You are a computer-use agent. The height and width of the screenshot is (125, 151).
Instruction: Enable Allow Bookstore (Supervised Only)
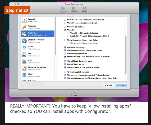(65, 40)
